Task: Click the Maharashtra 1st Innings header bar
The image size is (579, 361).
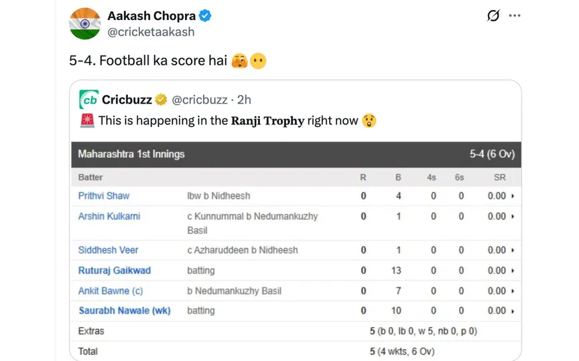Action: click(296, 154)
